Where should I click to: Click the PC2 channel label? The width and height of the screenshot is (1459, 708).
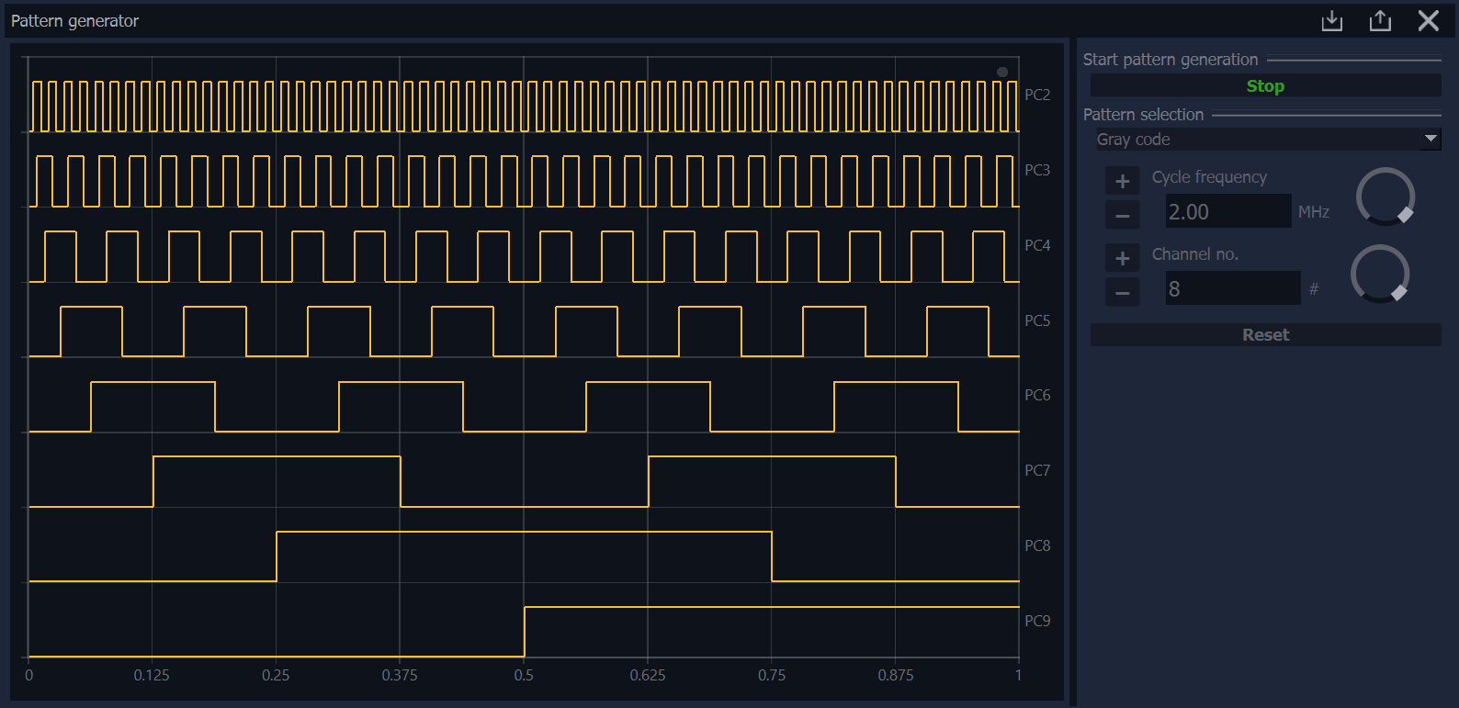[1037, 95]
